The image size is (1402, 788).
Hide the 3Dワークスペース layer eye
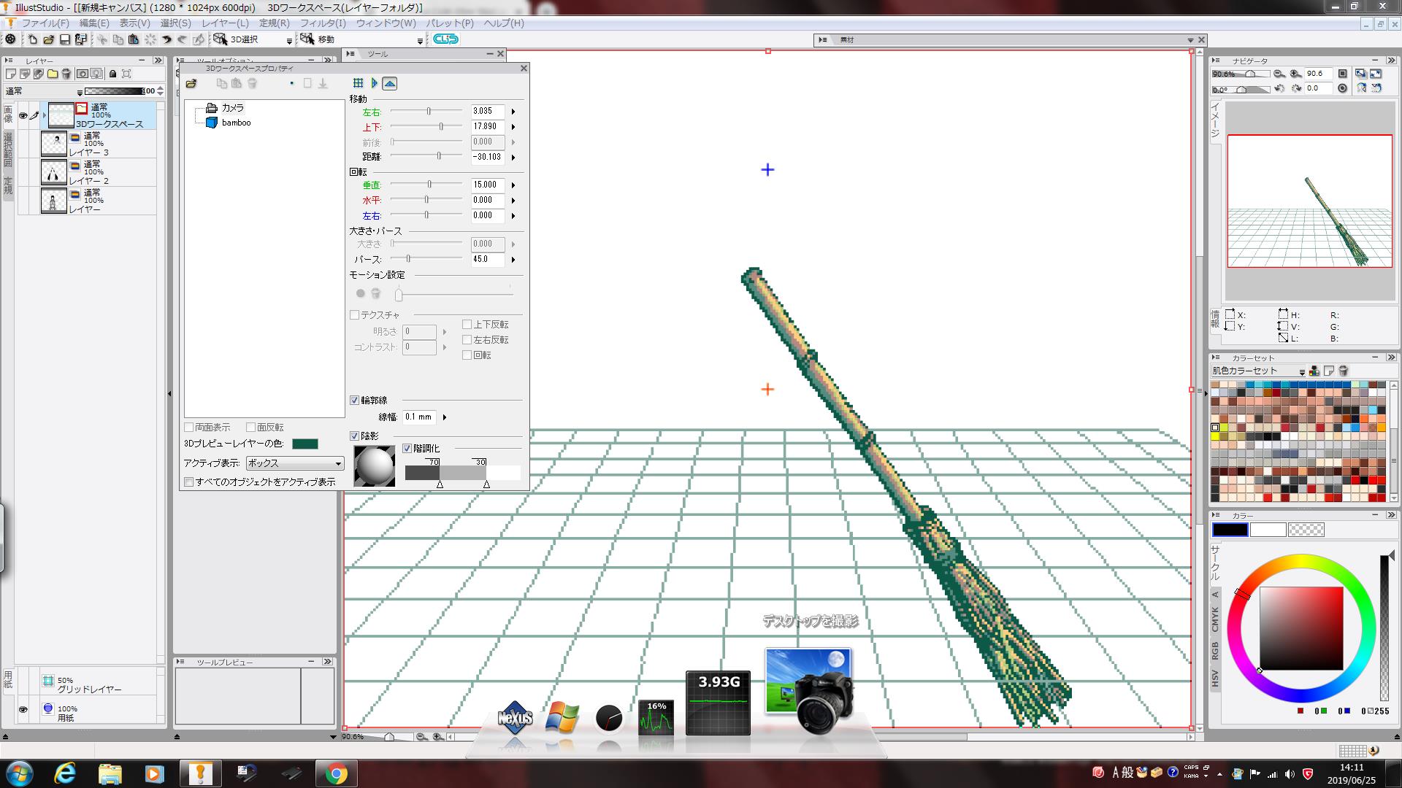23,115
